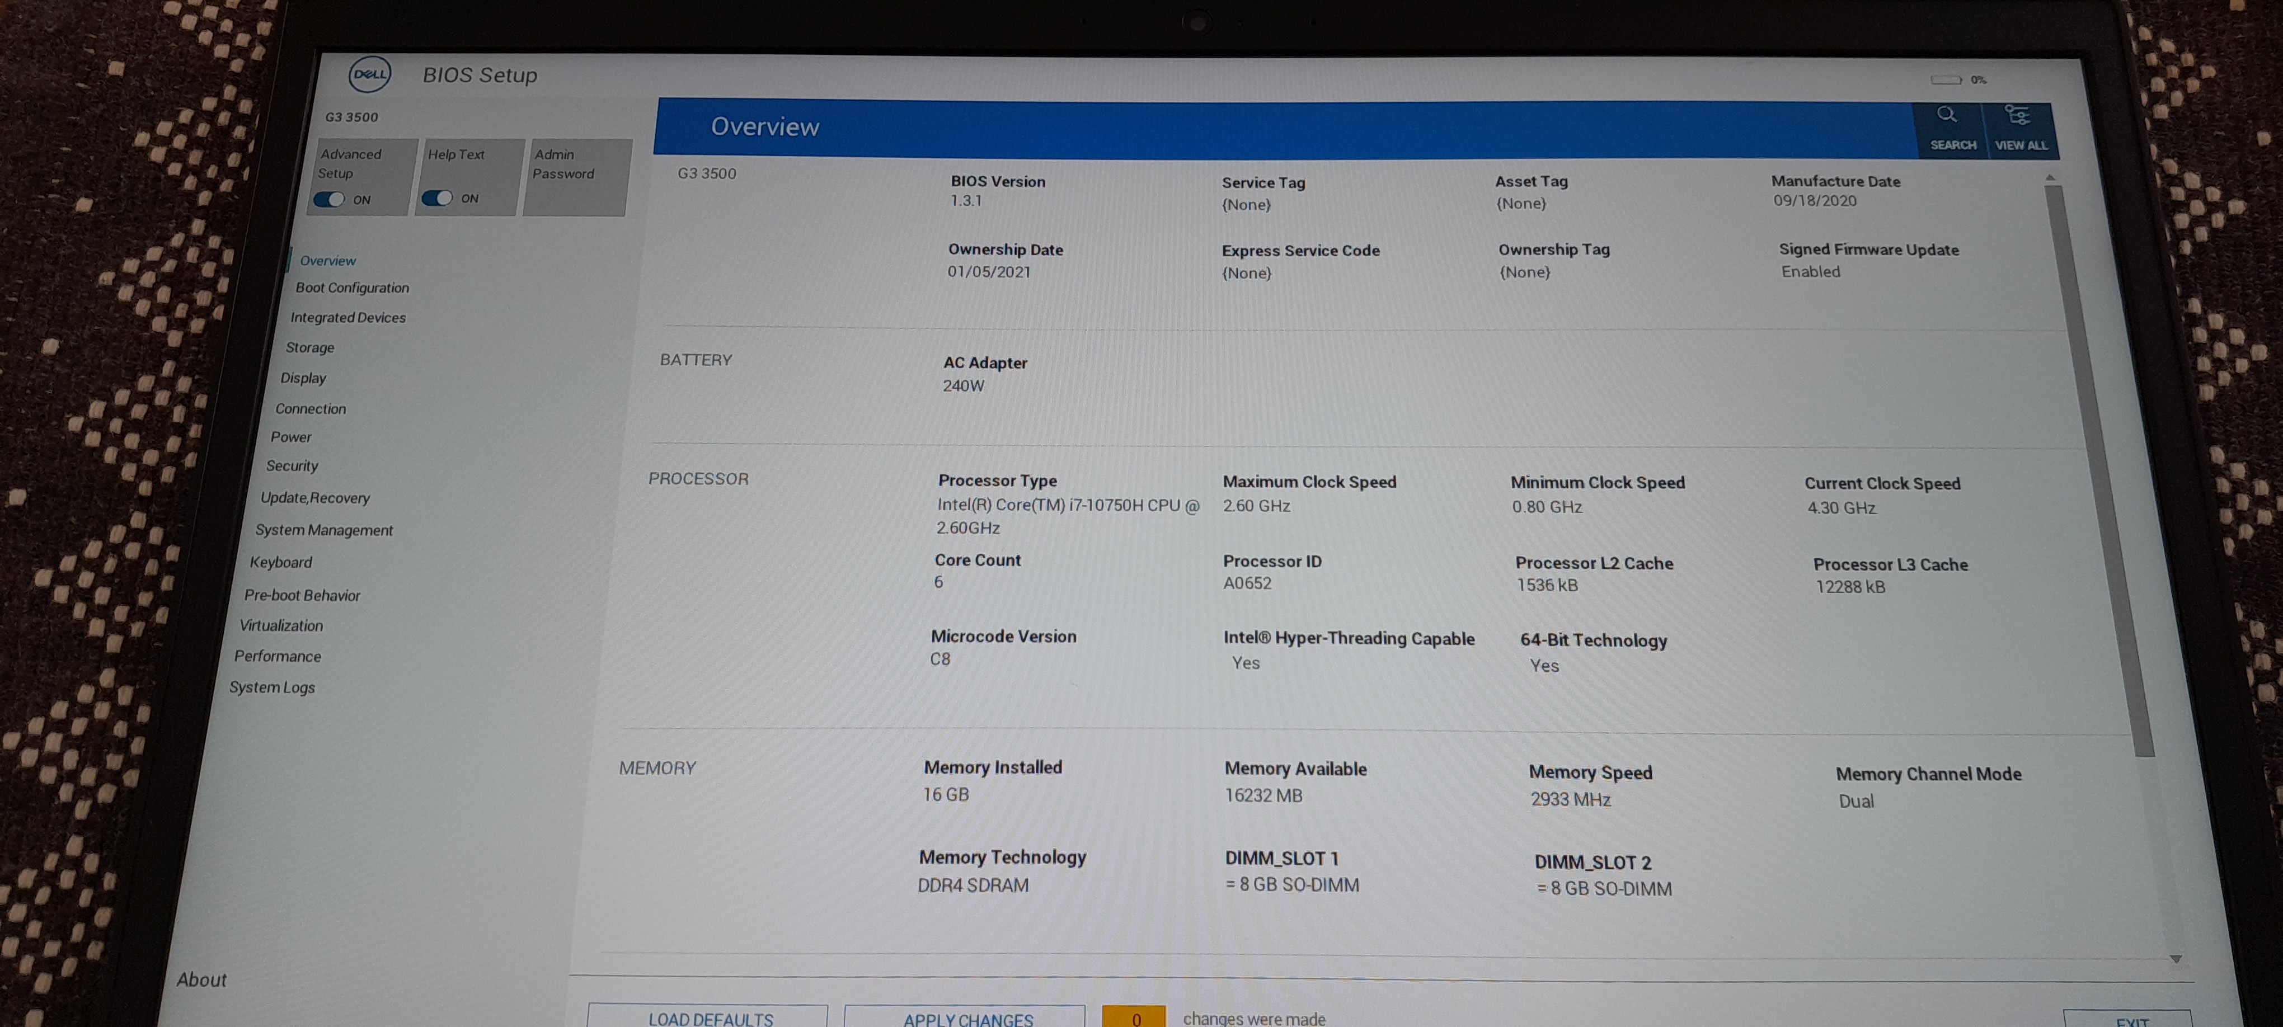Click the Search magnifier icon
2283x1027 pixels.
(x=1946, y=115)
